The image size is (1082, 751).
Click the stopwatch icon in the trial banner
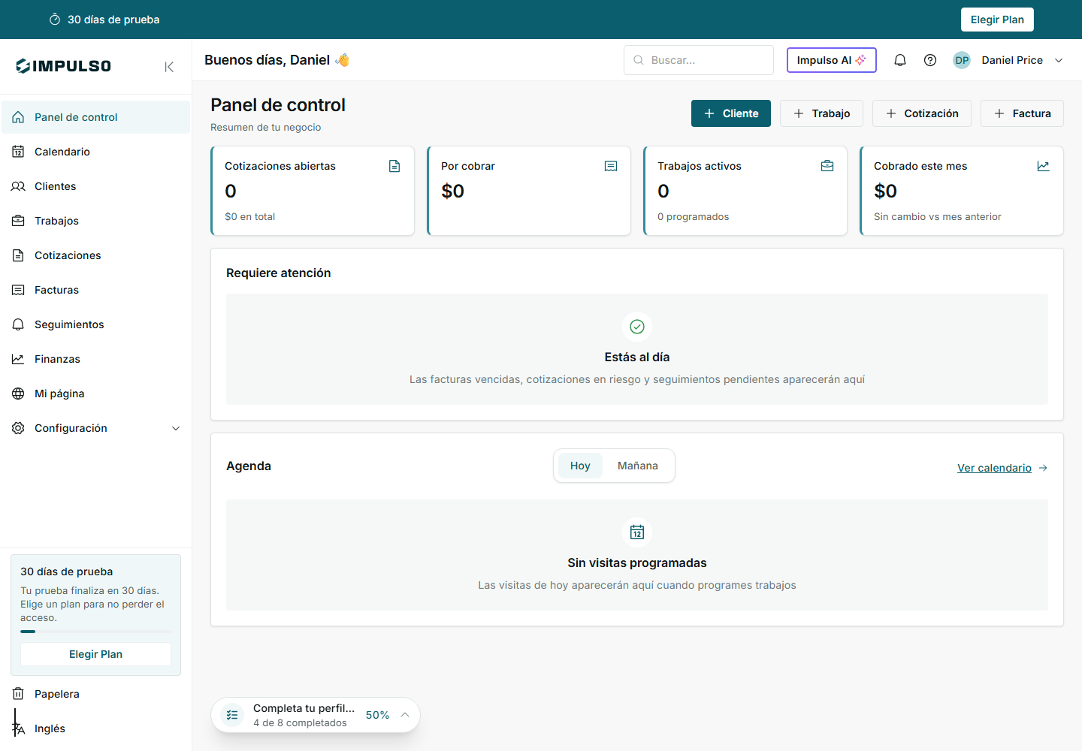[x=55, y=20]
